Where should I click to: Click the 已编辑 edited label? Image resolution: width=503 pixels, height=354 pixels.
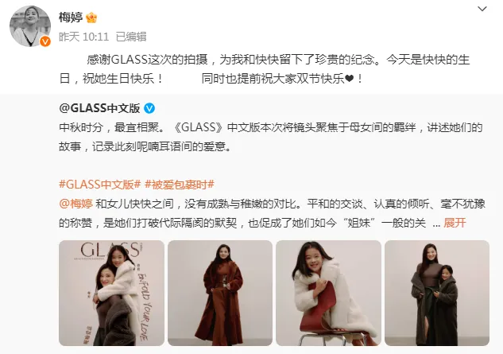(x=131, y=37)
